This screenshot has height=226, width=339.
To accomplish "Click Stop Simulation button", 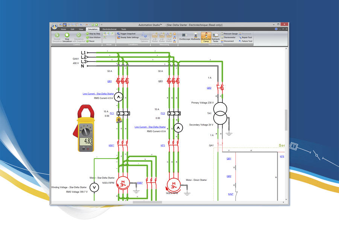I will click(67, 37).
